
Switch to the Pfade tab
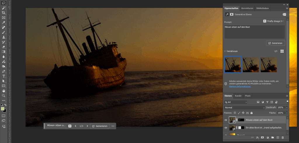tap(248, 96)
